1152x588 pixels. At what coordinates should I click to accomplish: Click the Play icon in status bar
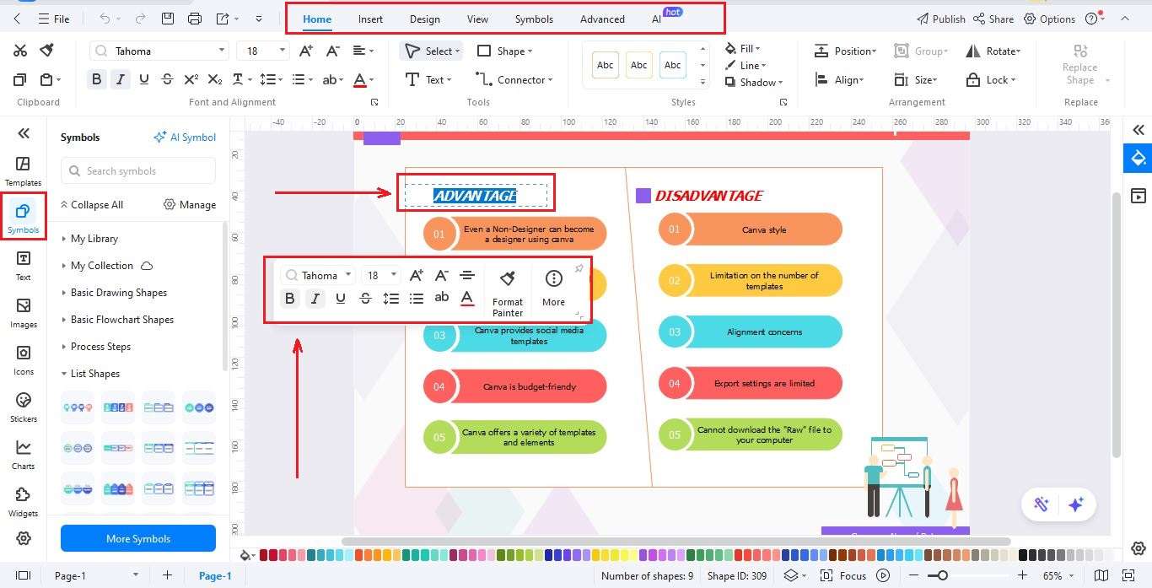click(x=883, y=575)
